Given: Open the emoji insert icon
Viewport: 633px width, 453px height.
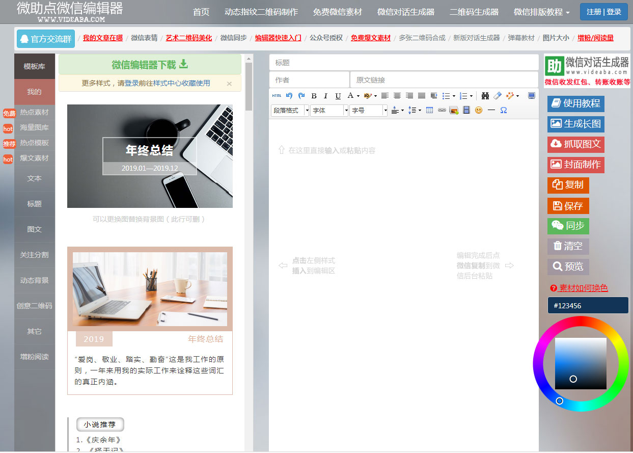Looking at the screenshot, I should 478,110.
